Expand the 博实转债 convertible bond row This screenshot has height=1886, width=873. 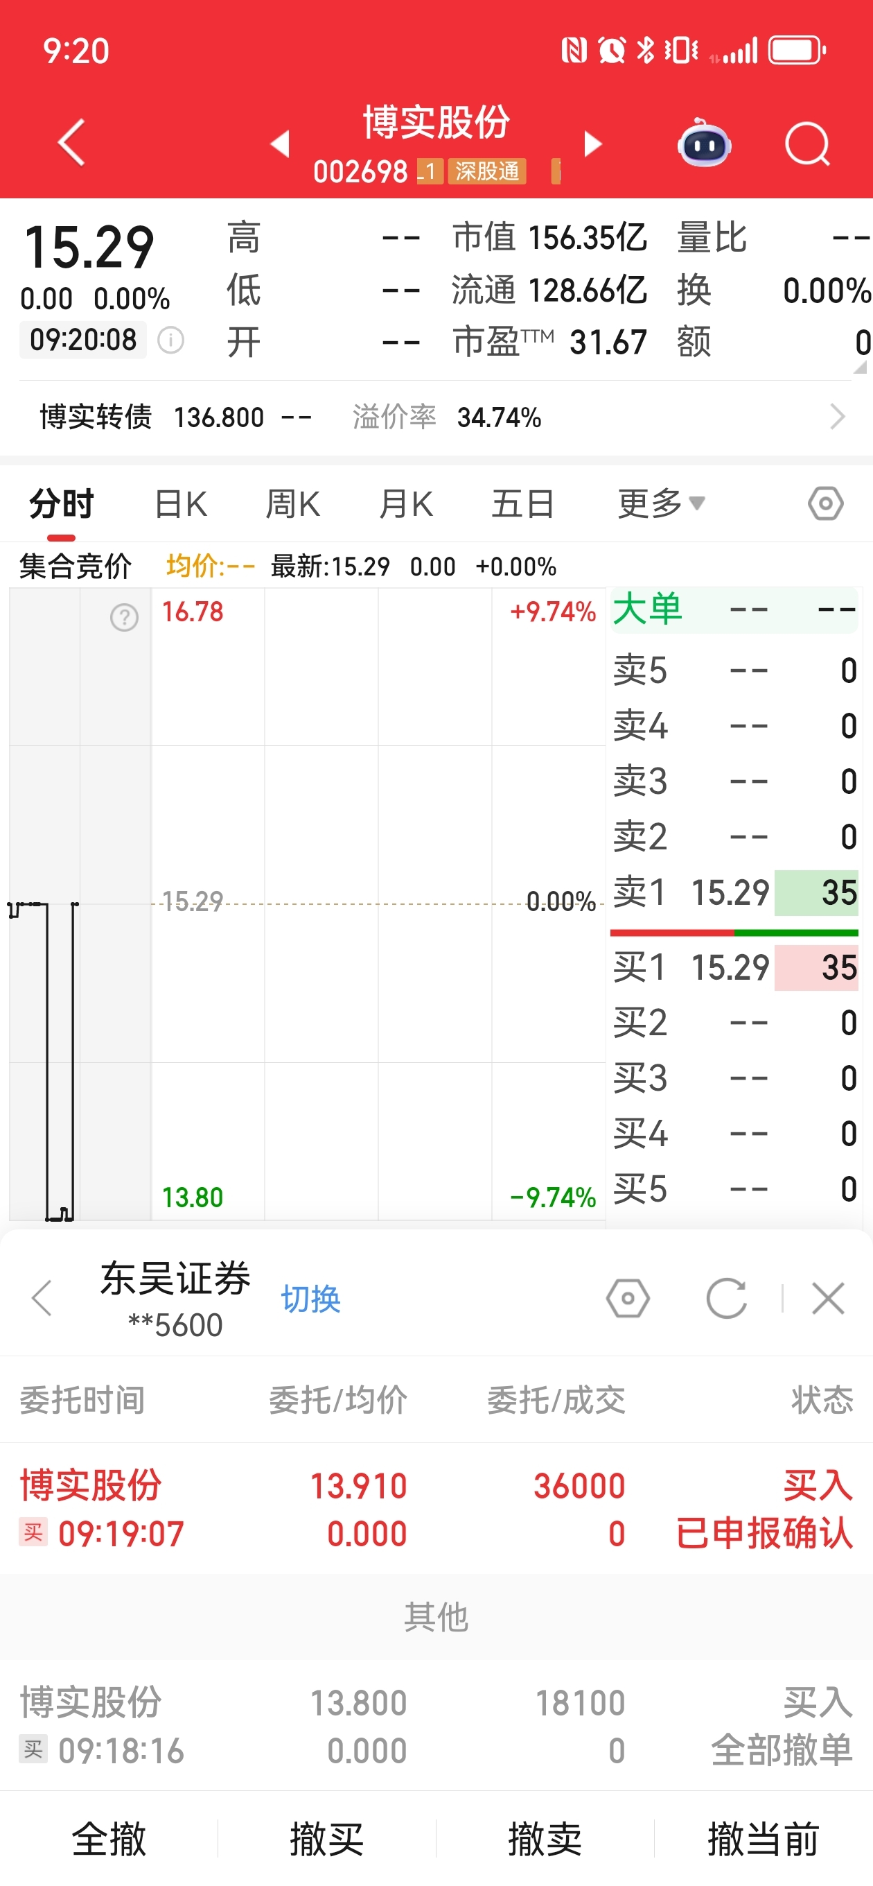pyautogui.click(x=837, y=417)
